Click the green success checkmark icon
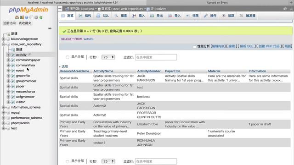Image resolution: width=294 pixels, height=165 pixels. coord(64,31)
